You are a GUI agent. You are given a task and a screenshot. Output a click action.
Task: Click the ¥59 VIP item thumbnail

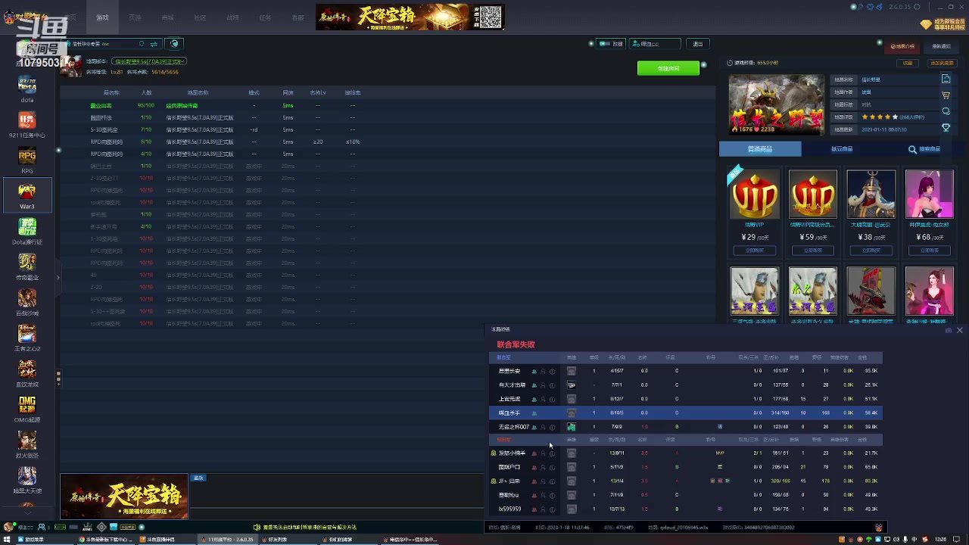[x=812, y=195]
